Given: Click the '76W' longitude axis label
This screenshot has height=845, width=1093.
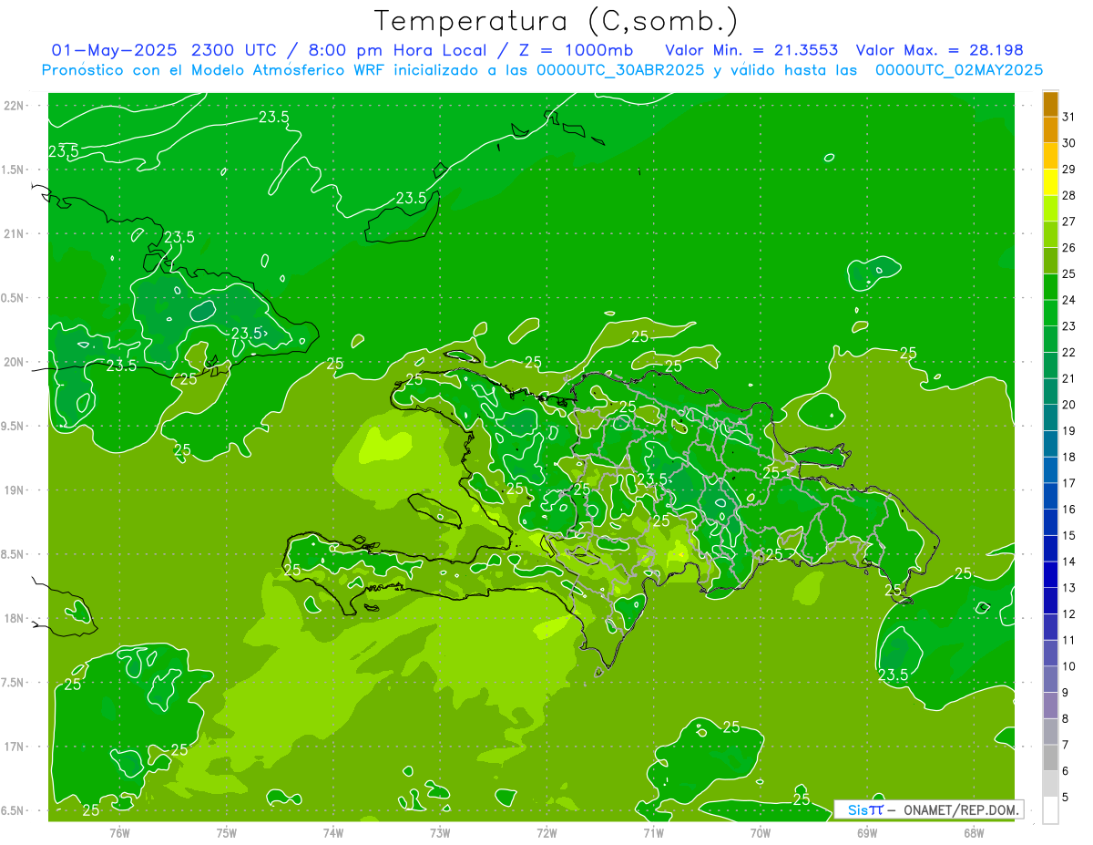Looking at the screenshot, I should (119, 832).
